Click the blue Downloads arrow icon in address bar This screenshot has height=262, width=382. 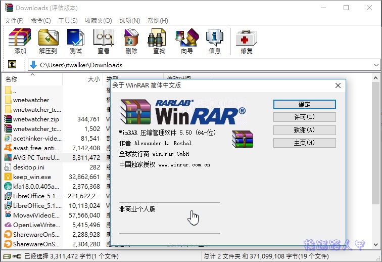pyautogui.click(x=33, y=65)
